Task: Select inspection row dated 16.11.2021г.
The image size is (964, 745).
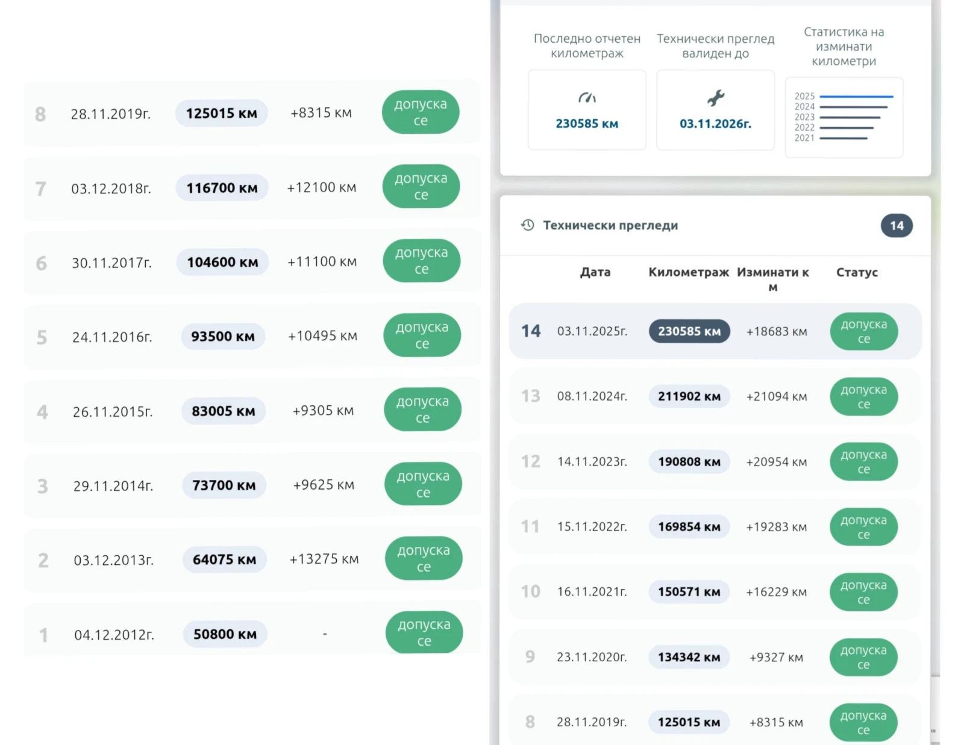Action: (592, 592)
